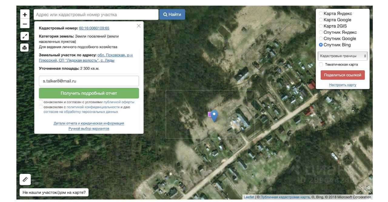Image resolution: width=388 pixels, height=202 pixels.
Task: Open cadastral number 60:16:0060109:65 link
Action: [94, 28]
